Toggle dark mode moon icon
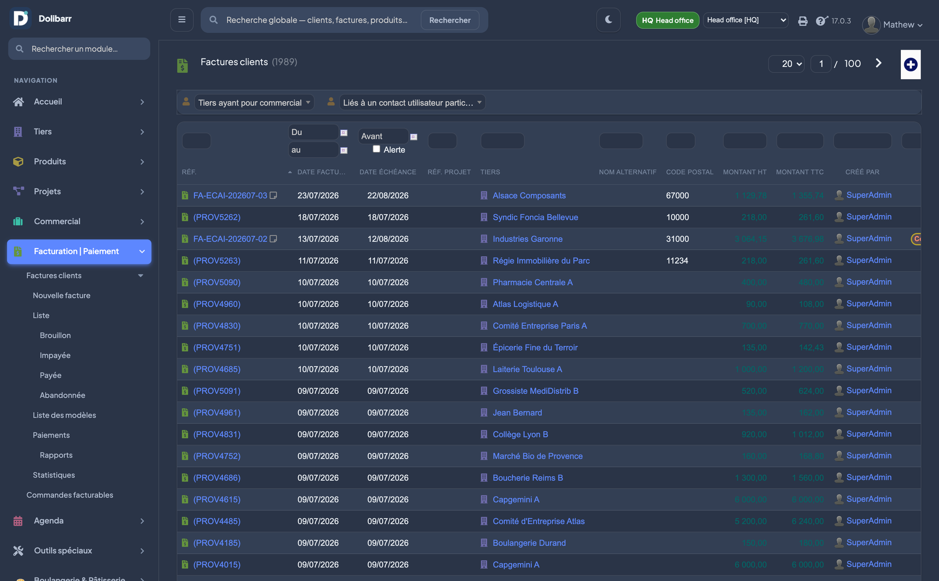Image resolution: width=939 pixels, height=581 pixels. point(608,20)
